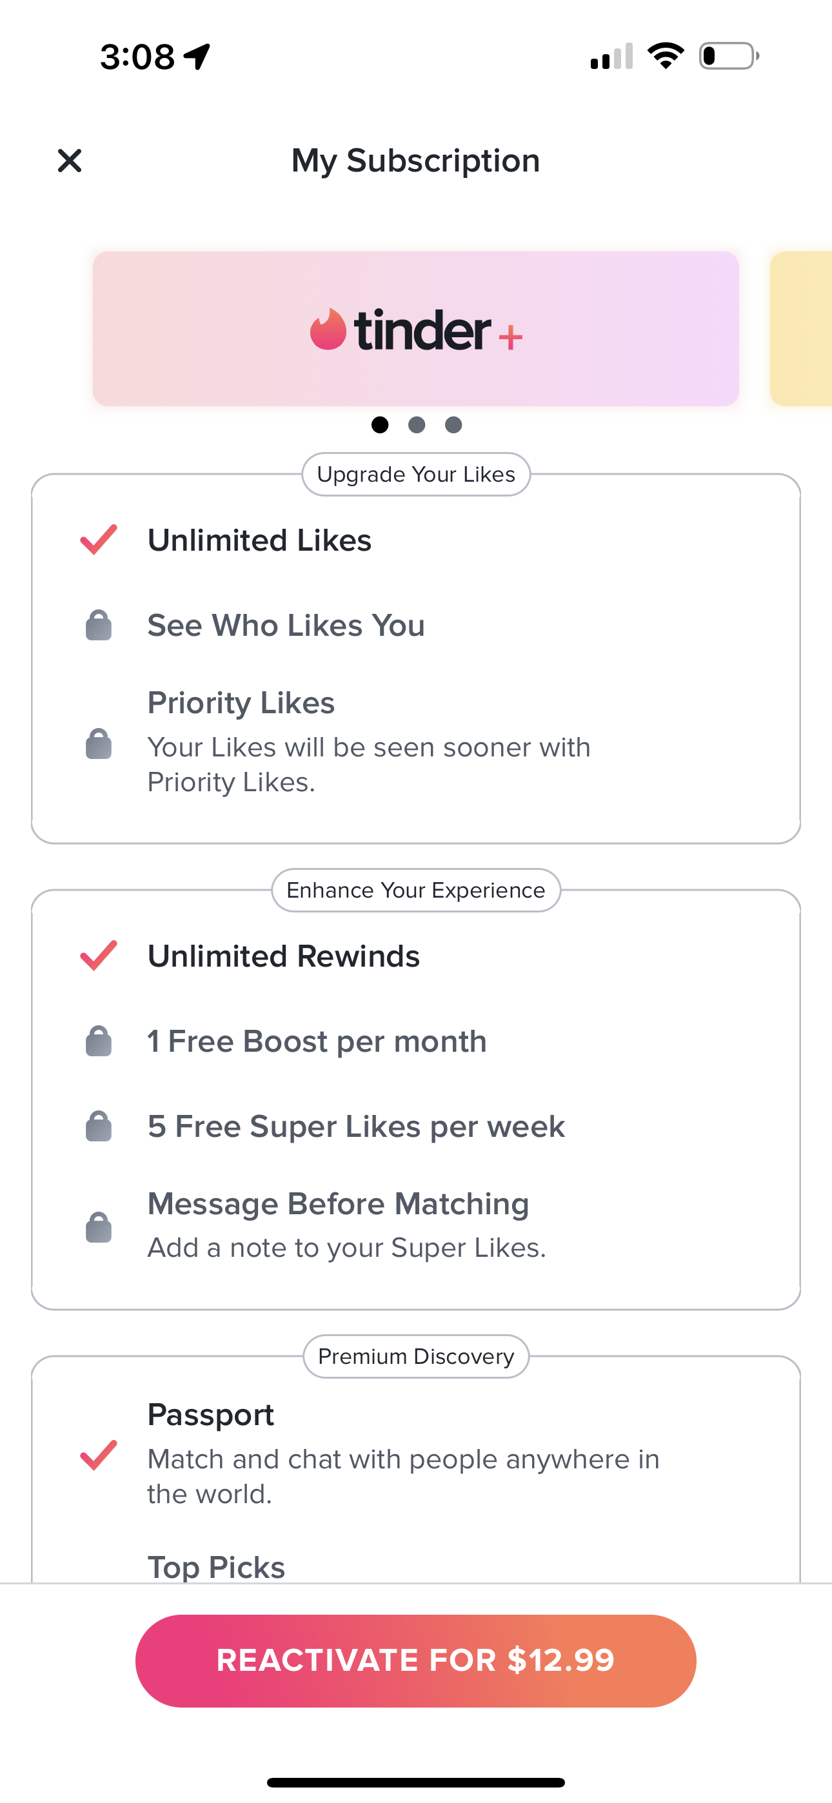This screenshot has width=832, height=1803.
Task: Tap the lock beside 5 Free Super Likes
Action: [x=99, y=1126]
